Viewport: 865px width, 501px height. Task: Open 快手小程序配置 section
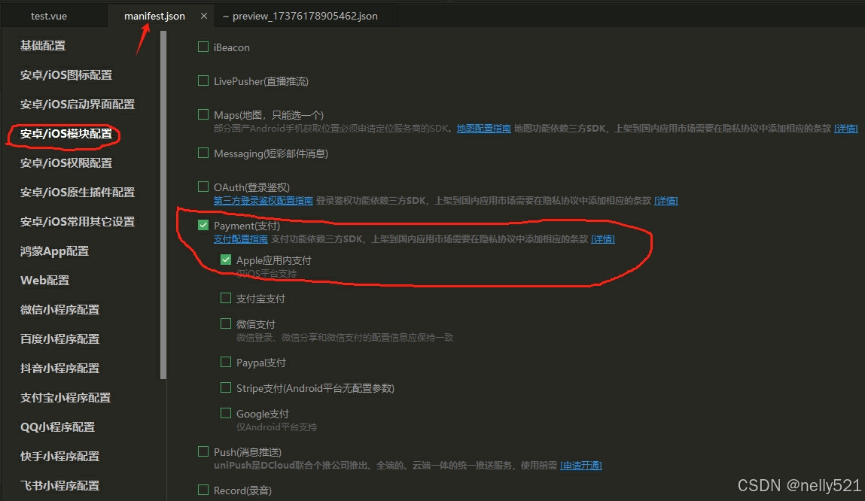coord(60,456)
